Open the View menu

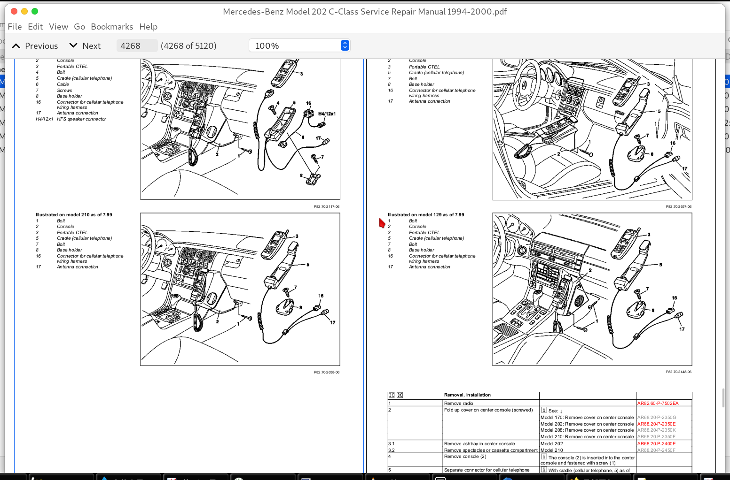click(58, 27)
